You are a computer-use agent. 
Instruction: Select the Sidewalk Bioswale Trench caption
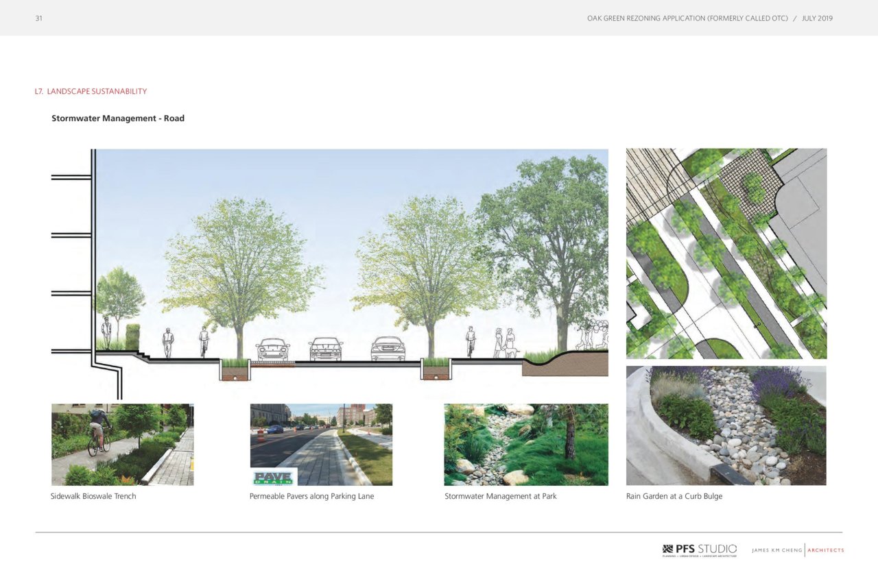93,496
